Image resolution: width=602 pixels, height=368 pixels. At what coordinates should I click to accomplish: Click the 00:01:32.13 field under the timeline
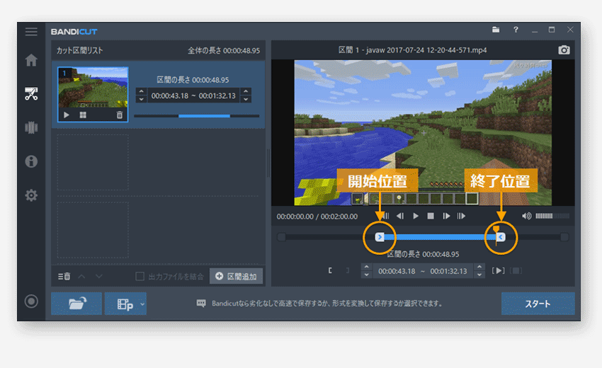449,271
